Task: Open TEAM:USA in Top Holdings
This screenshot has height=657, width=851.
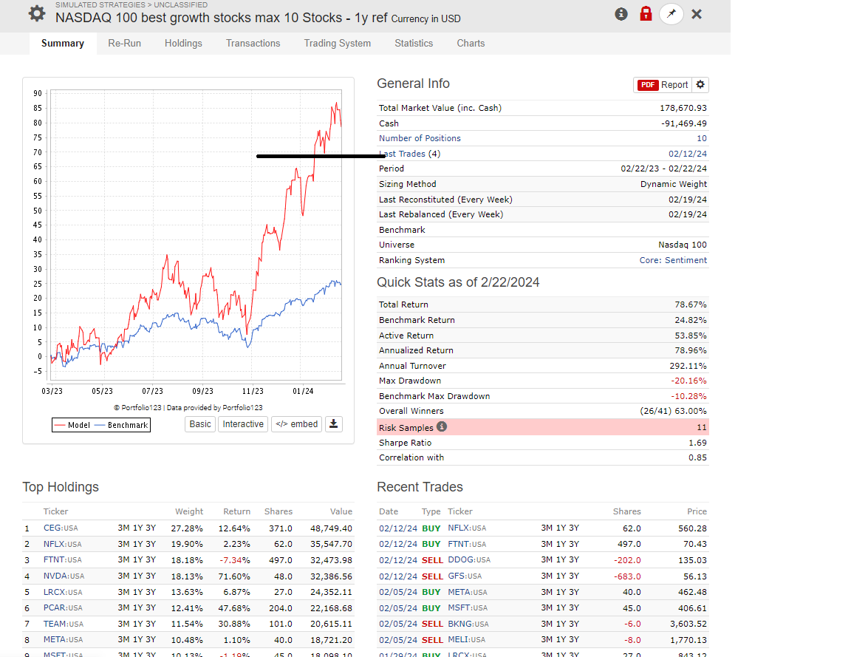Action: [64, 624]
